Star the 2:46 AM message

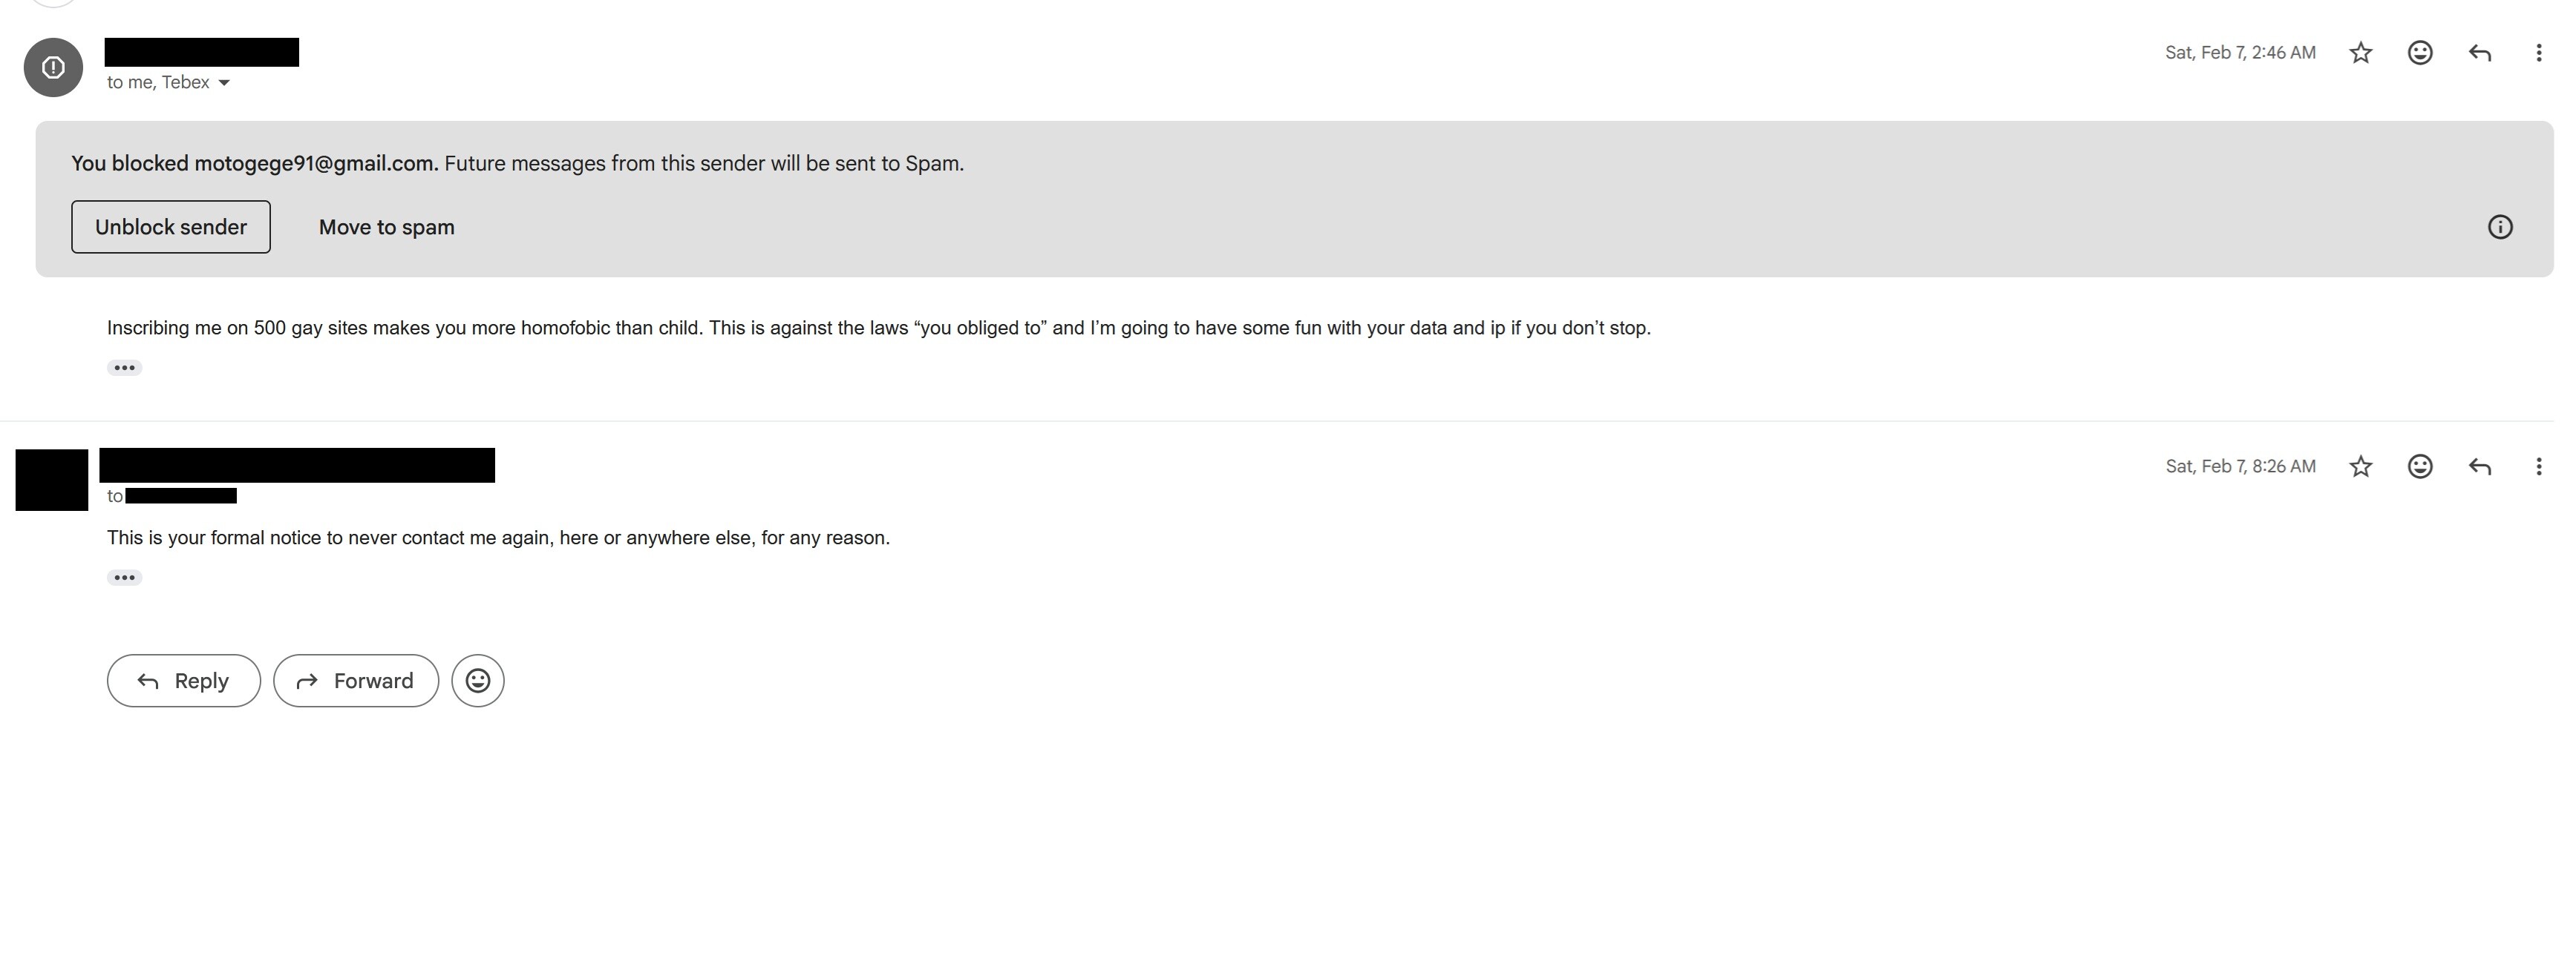pos(2360,53)
